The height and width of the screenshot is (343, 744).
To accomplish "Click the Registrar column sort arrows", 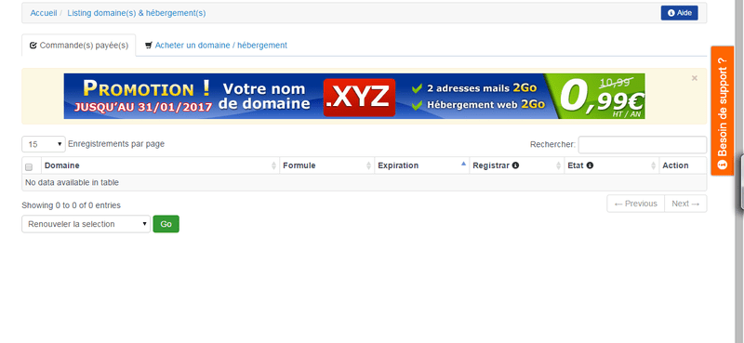I will pos(559,165).
